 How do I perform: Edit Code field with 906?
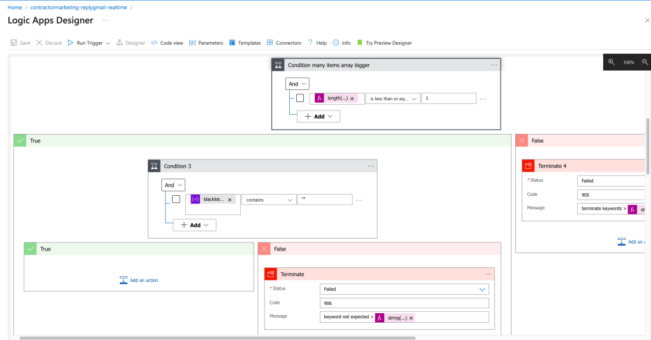tap(404, 303)
